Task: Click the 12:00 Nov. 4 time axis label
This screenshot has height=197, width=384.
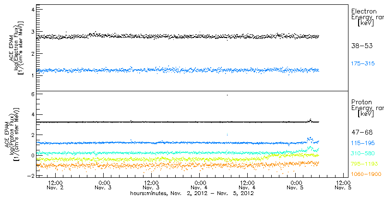Action: [x=247, y=185]
